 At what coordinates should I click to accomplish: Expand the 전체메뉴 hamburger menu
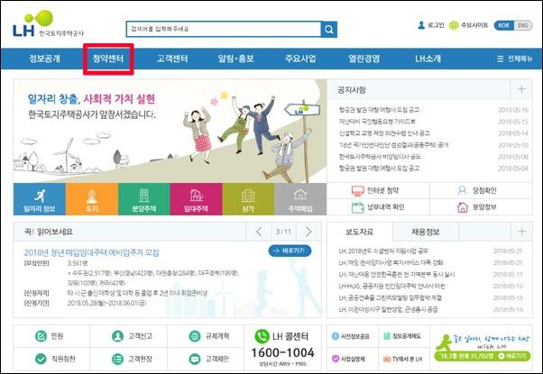coord(515,59)
